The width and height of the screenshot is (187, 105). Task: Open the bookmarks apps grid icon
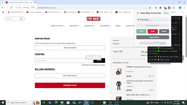pyautogui.click(x=3, y=12)
